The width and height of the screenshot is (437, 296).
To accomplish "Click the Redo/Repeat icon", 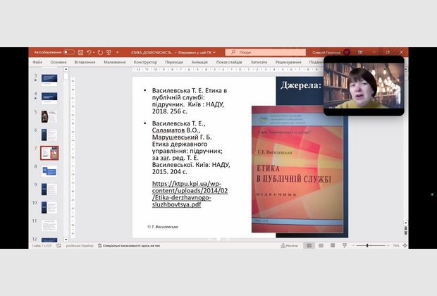I will coord(100,52).
